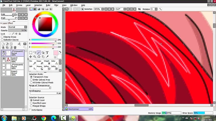Screen dimensions: 216x121
Task: Click the undo button in canvas toolbar
Action: (67, 9)
